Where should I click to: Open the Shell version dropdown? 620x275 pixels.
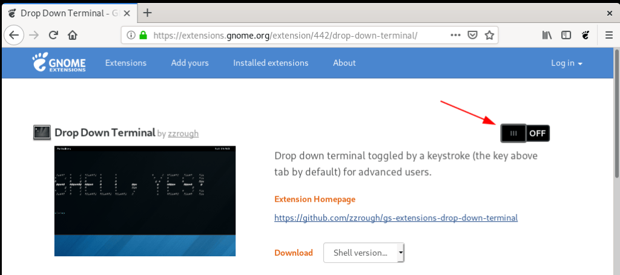(364, 253)
